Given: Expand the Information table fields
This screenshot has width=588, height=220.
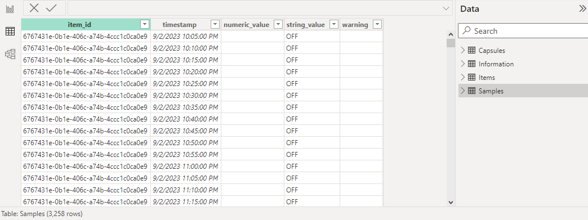Looking at the screenshot, I should click(x=463, y=64).
